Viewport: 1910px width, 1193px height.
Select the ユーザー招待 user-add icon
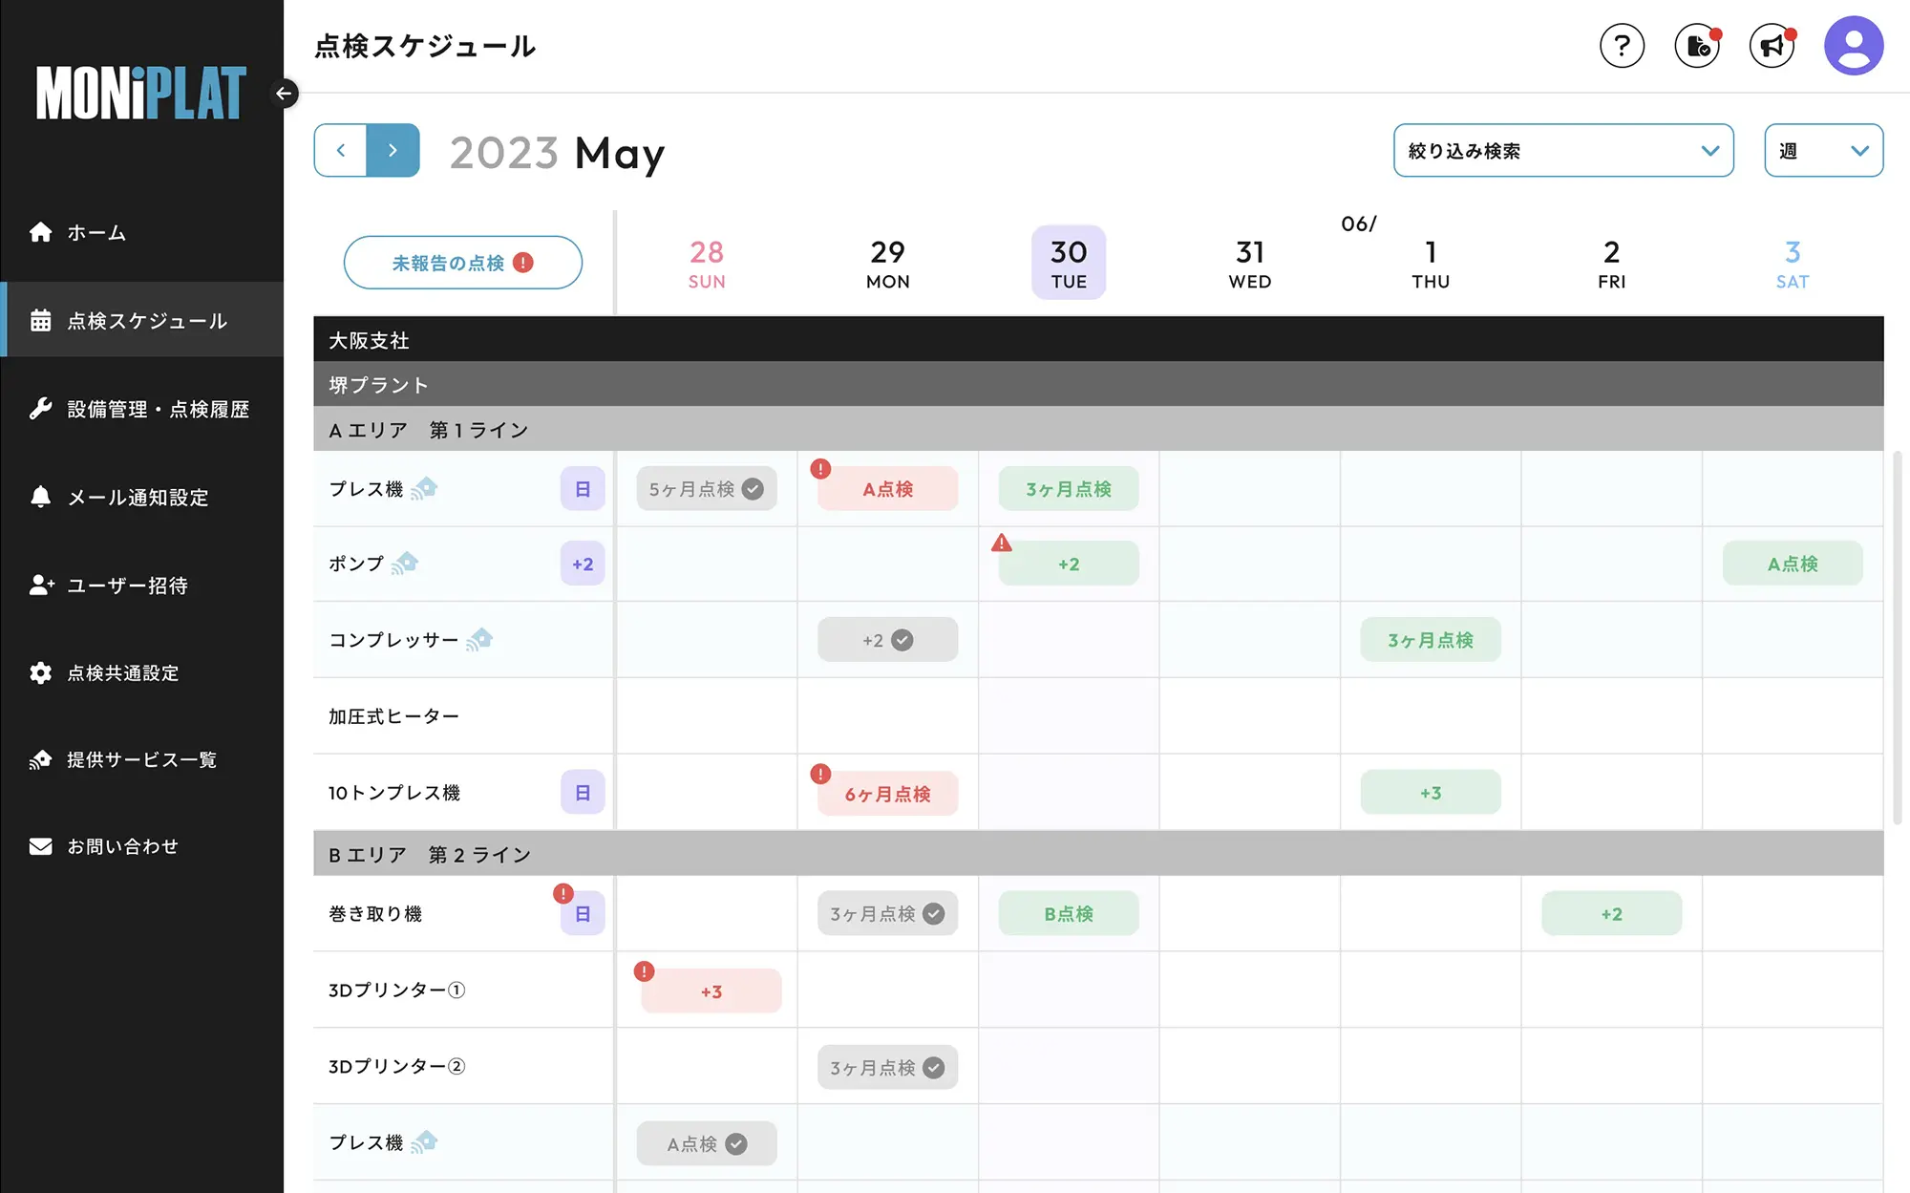[40, 586]
